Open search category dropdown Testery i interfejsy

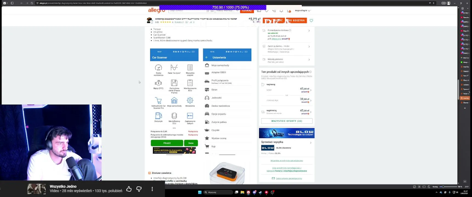coord(227,10)
